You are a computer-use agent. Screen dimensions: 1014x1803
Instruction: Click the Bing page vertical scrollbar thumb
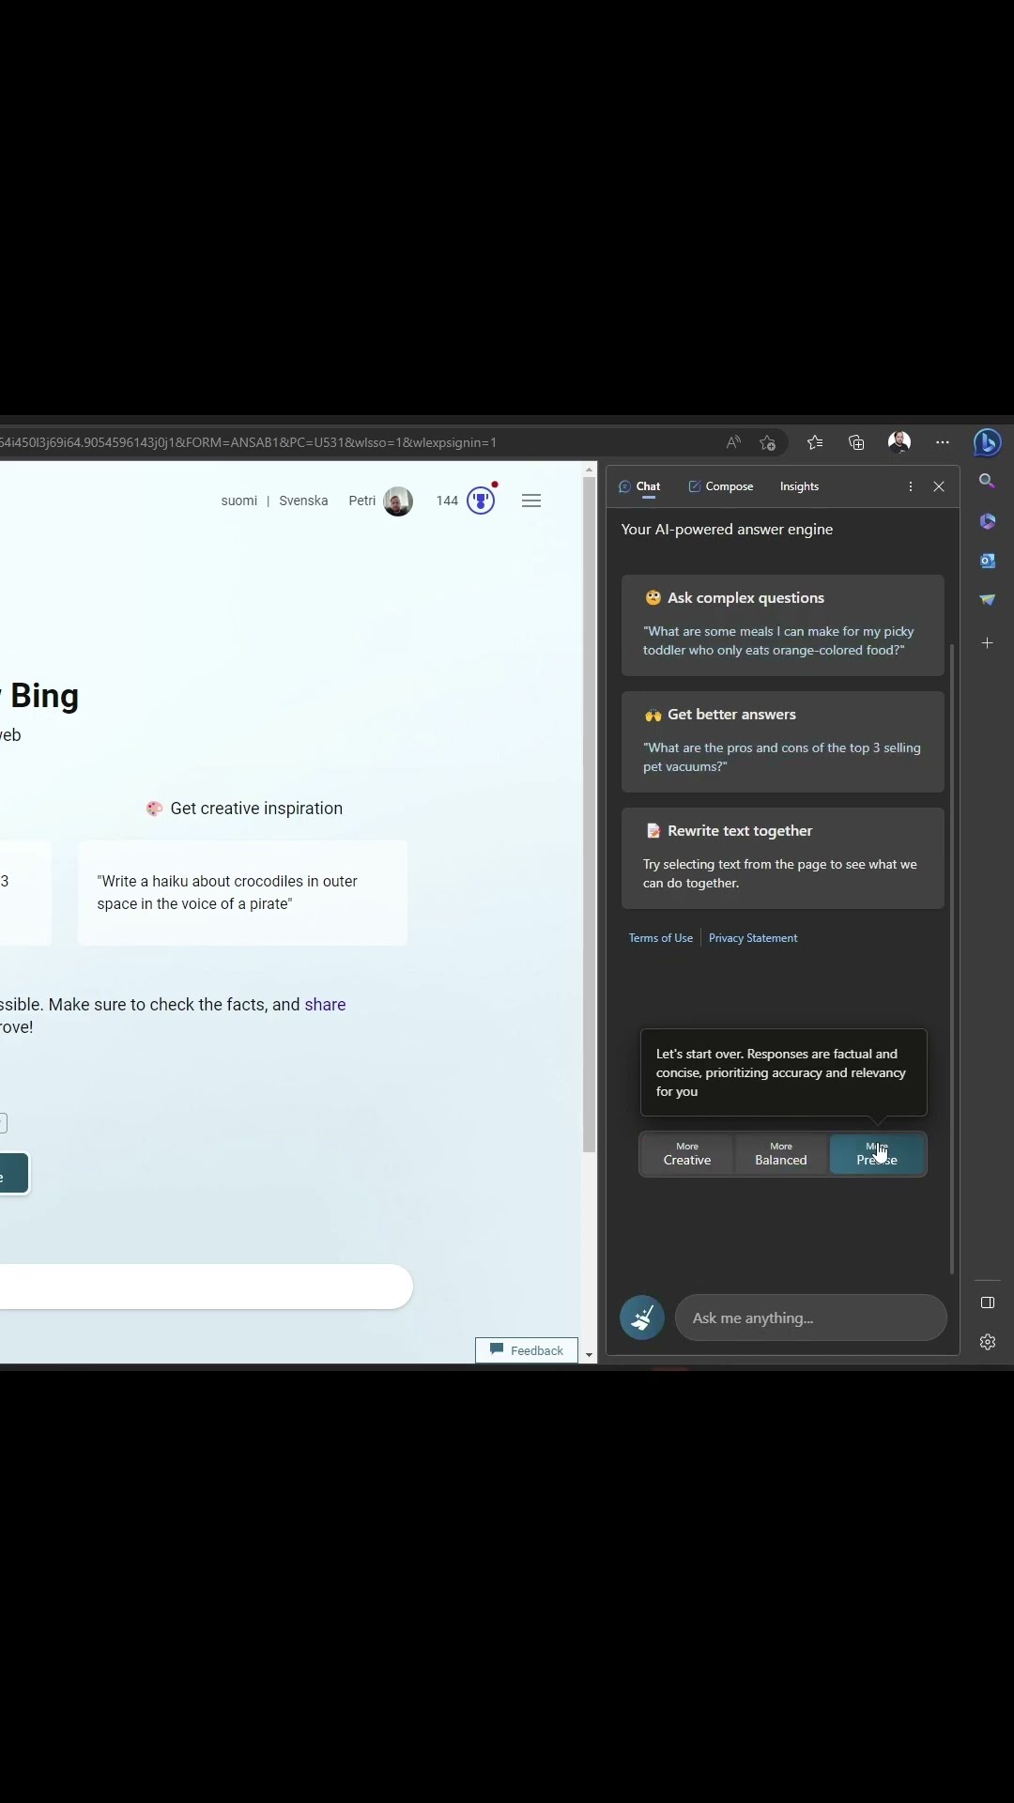coord(590,815)
